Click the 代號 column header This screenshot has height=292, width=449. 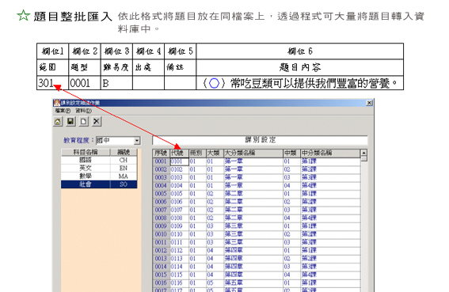pyautogui.click(x=179, y=154)
